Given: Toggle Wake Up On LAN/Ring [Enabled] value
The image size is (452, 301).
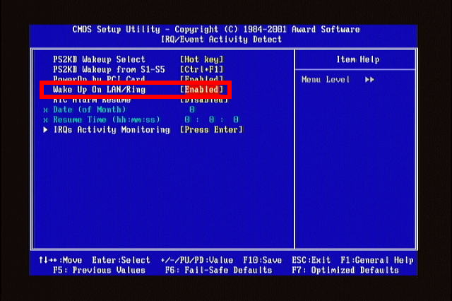Looking at the screenshot, I should [x=201, y=90].
